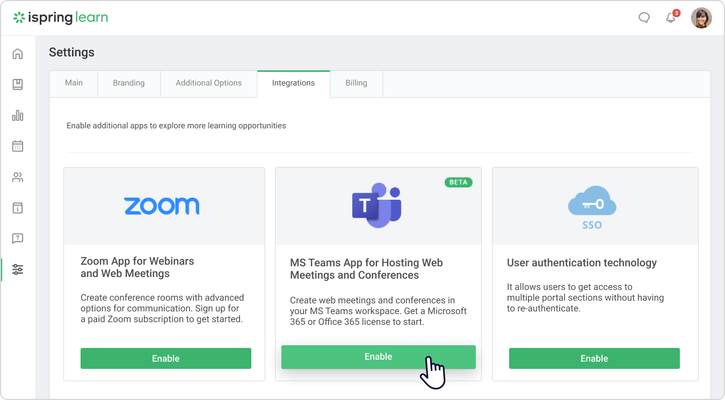Open the box icon marked with an i in sidebar
725x400 pixels.
pos(18,208)
